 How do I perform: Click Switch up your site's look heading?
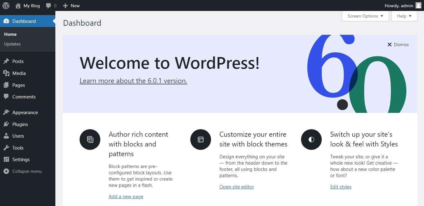(364, 139)
